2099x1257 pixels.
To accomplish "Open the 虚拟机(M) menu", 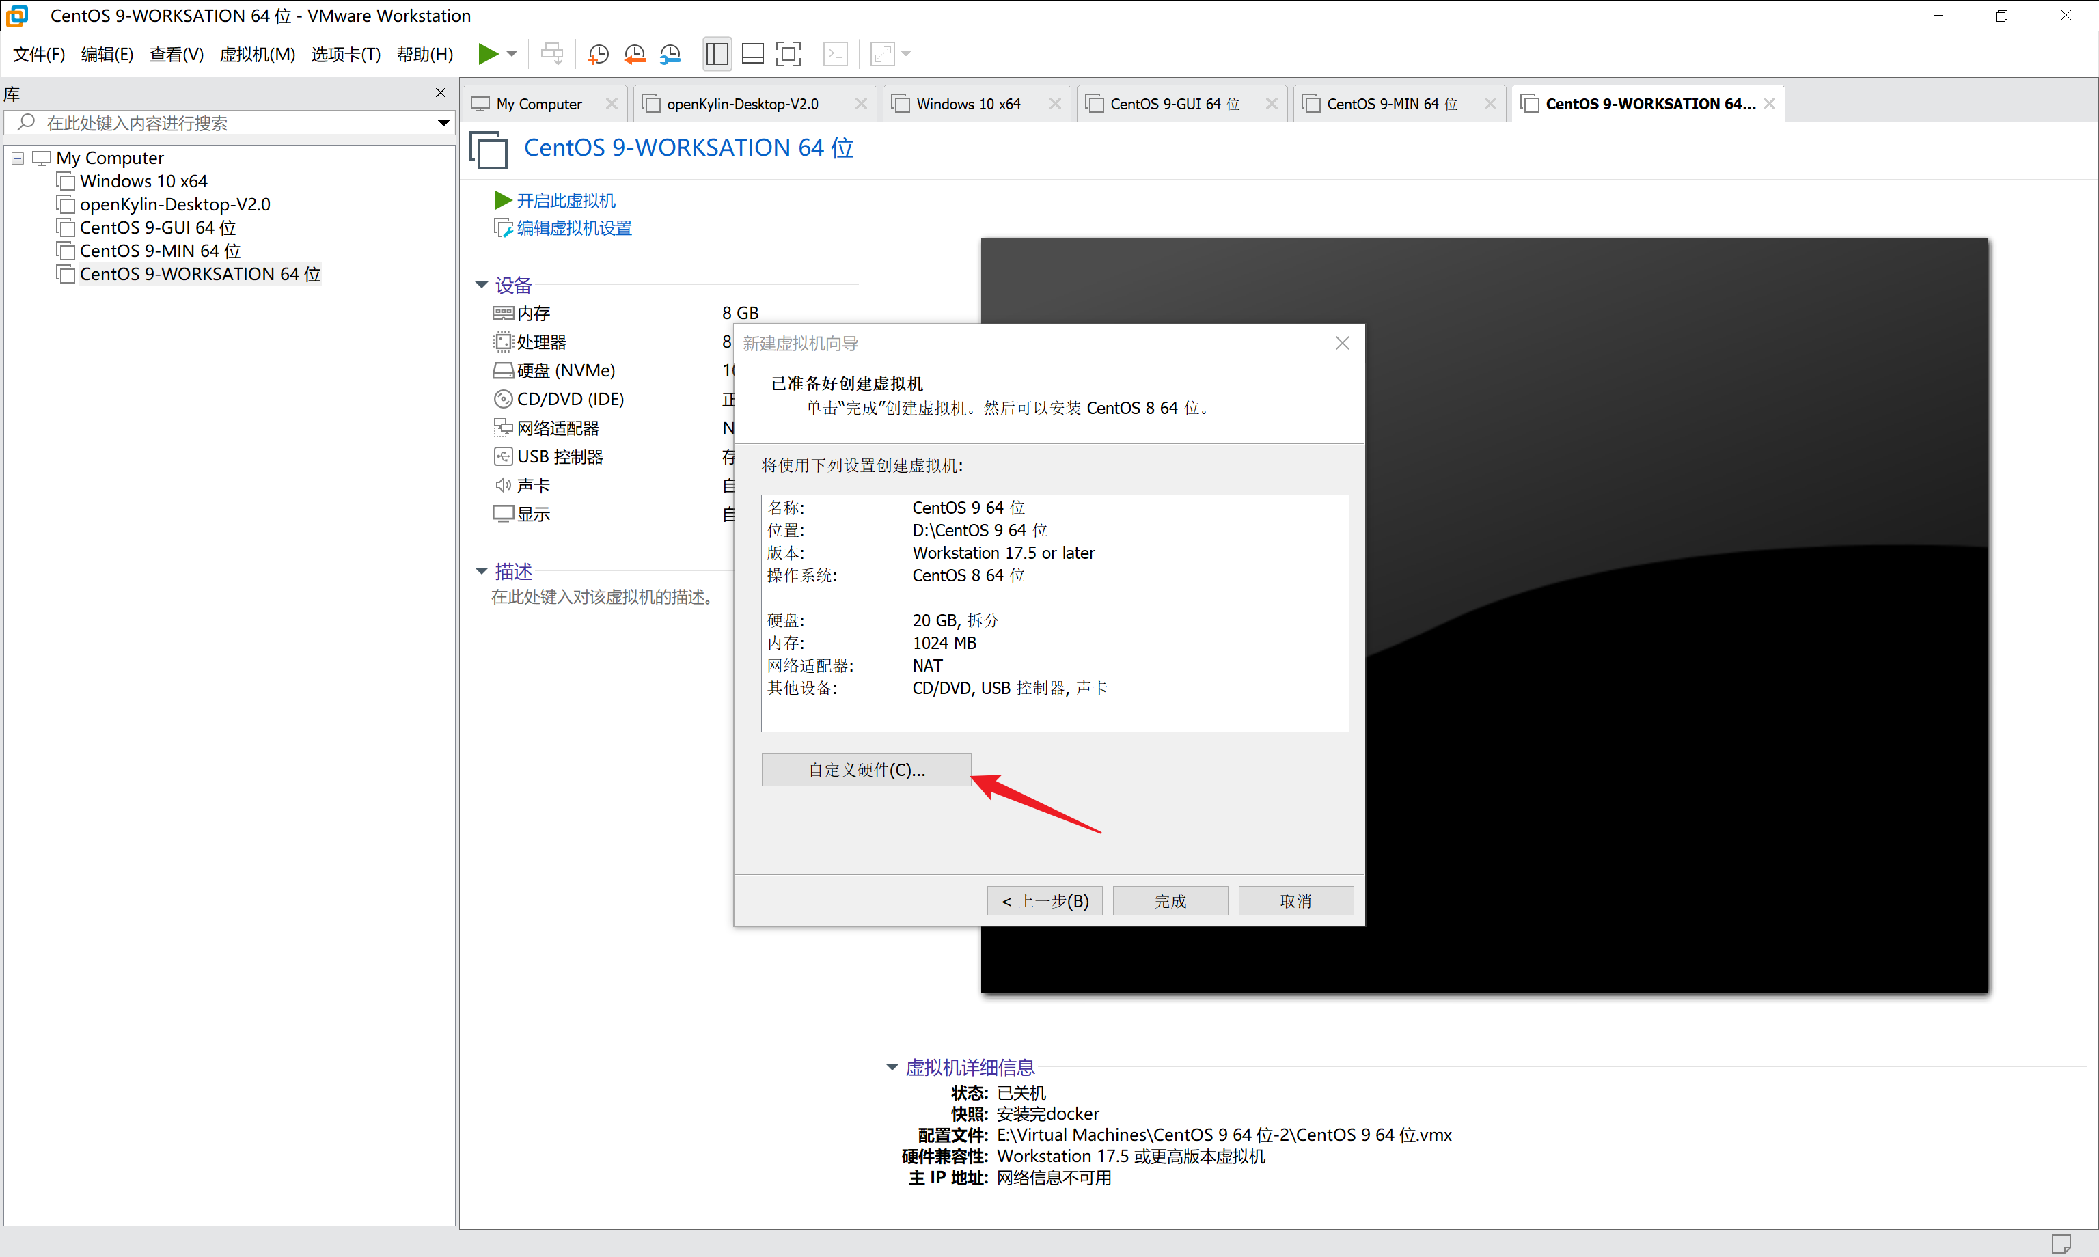I will pos(257,54).
